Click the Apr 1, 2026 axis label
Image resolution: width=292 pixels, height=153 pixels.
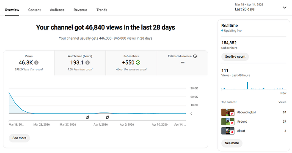point(101,125)
